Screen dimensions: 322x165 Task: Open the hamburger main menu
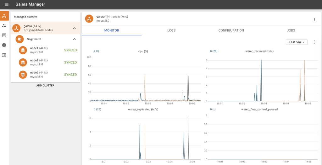coord(7,4)
